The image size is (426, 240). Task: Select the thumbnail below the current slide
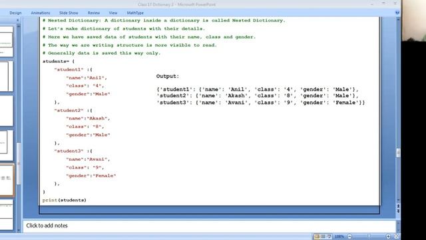6,215
